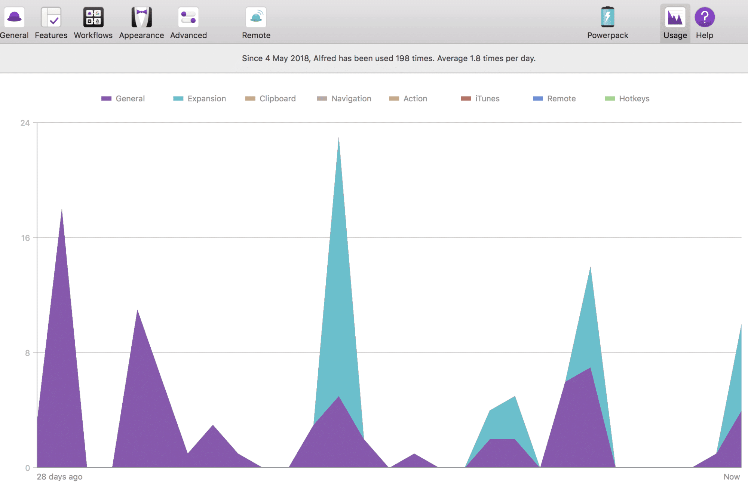Click the 24 y-axis value
748x486 pixels.
(x=25, y=123)
